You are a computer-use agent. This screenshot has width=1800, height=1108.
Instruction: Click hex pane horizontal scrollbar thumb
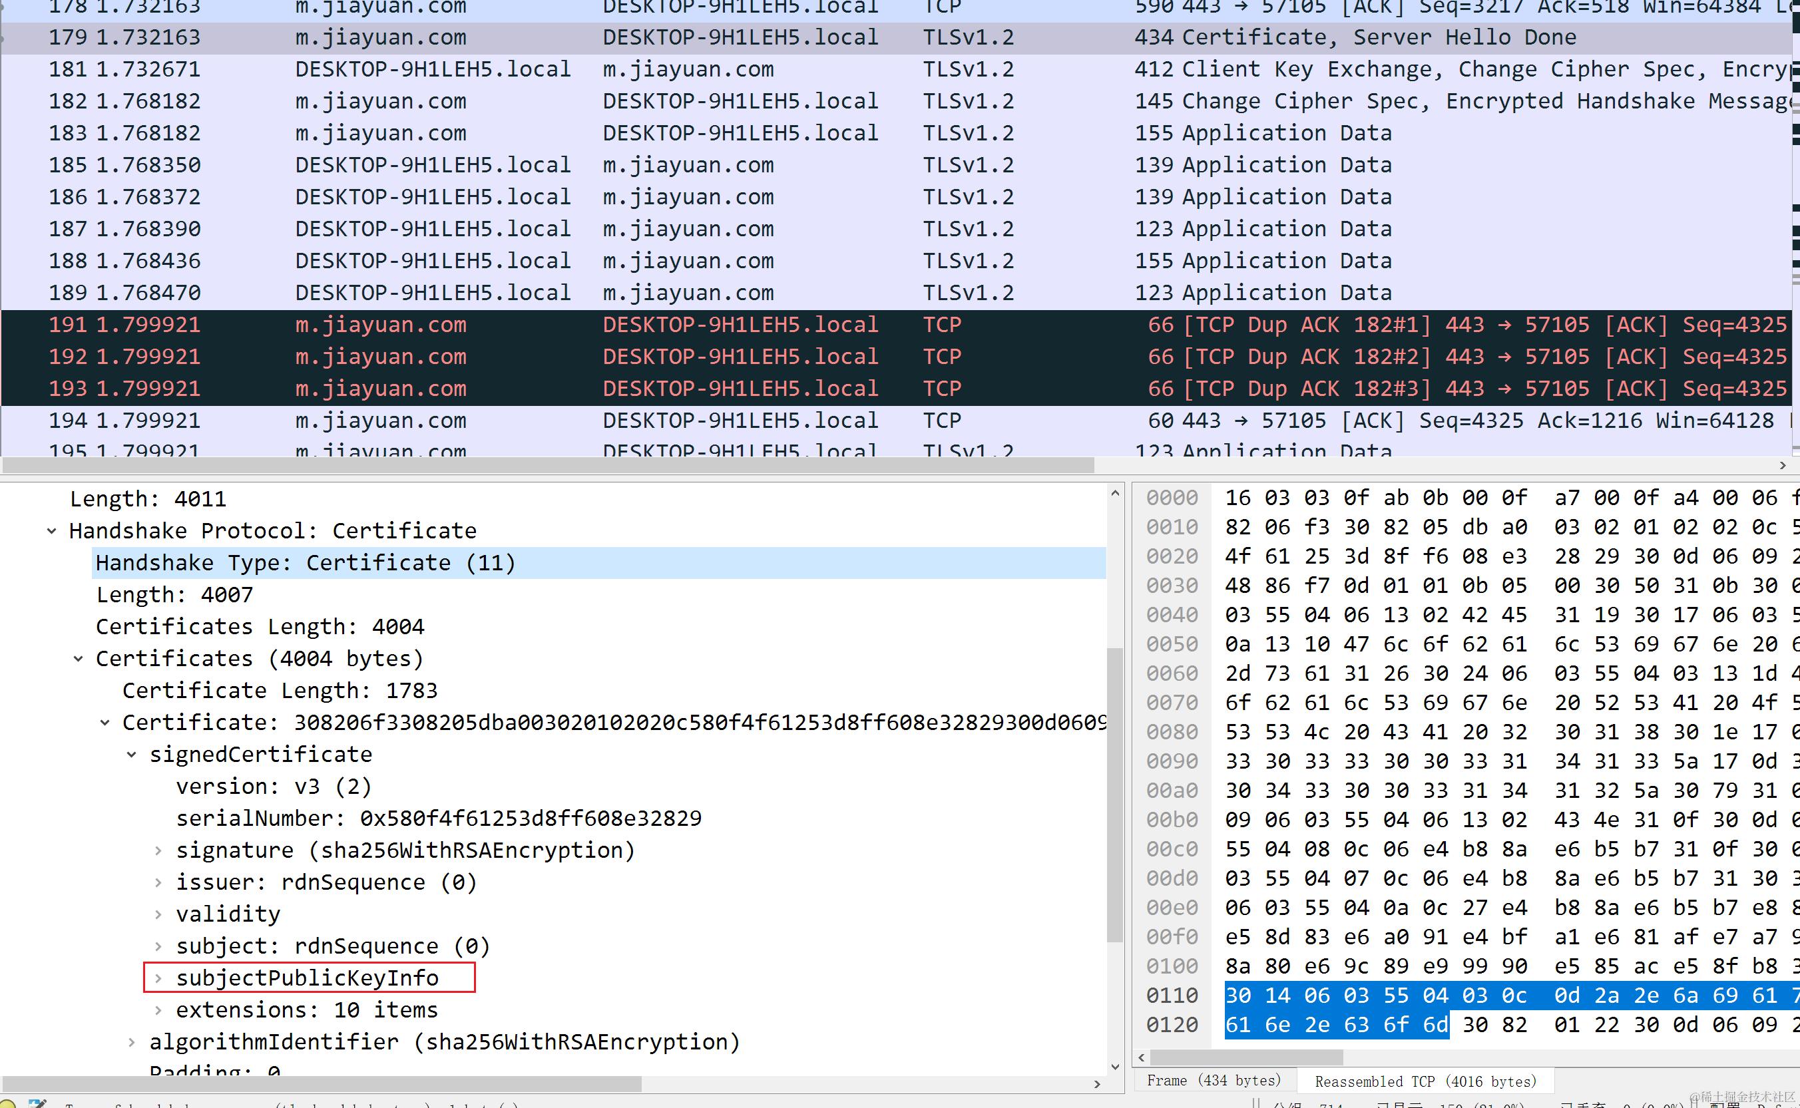pos(1246,1057)
